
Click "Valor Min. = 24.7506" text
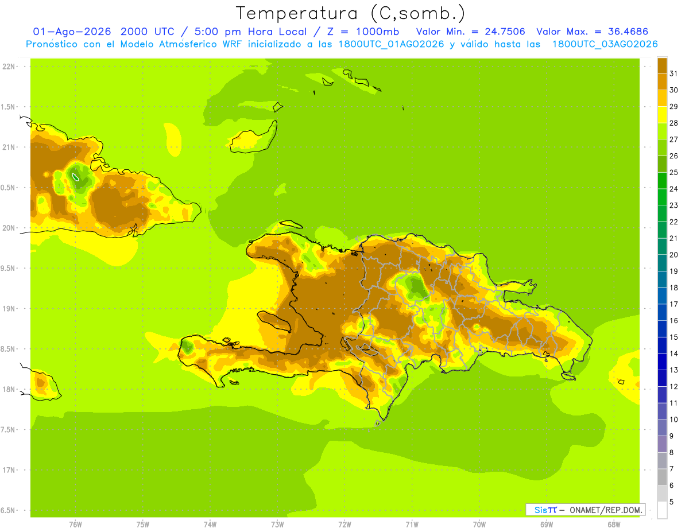pyautogui.click(x=471, y=32)
